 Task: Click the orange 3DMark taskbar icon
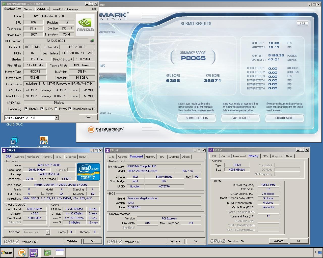coord(22,252)
